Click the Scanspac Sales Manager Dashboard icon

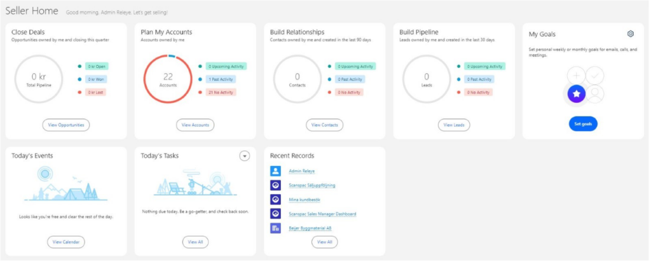point(275,214)
